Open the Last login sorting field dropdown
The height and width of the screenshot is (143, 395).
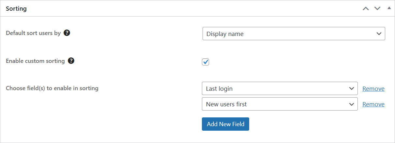click(x=280, y=89)
